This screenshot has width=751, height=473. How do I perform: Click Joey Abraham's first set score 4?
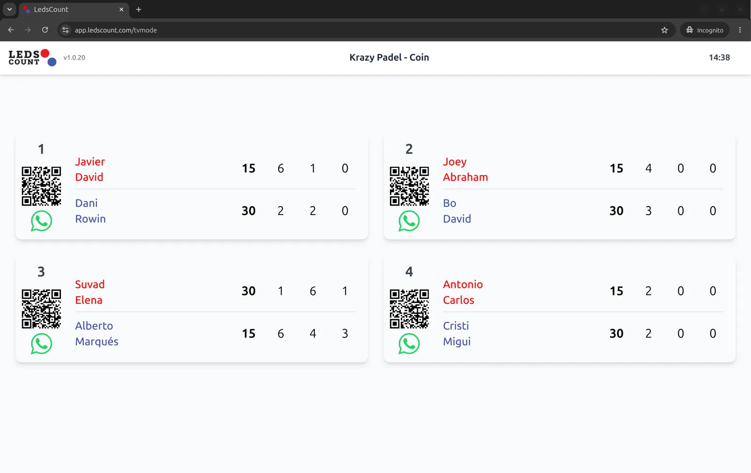click(649, 169)
